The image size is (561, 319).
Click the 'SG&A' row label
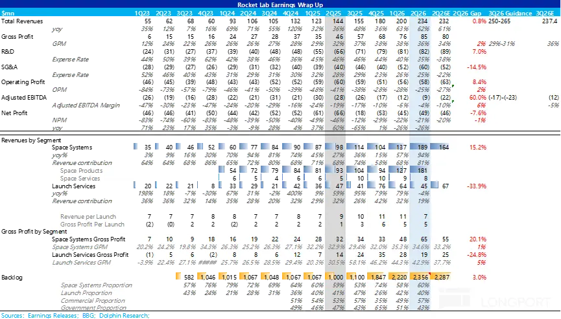pyautogui.click(x=9, y=67)
